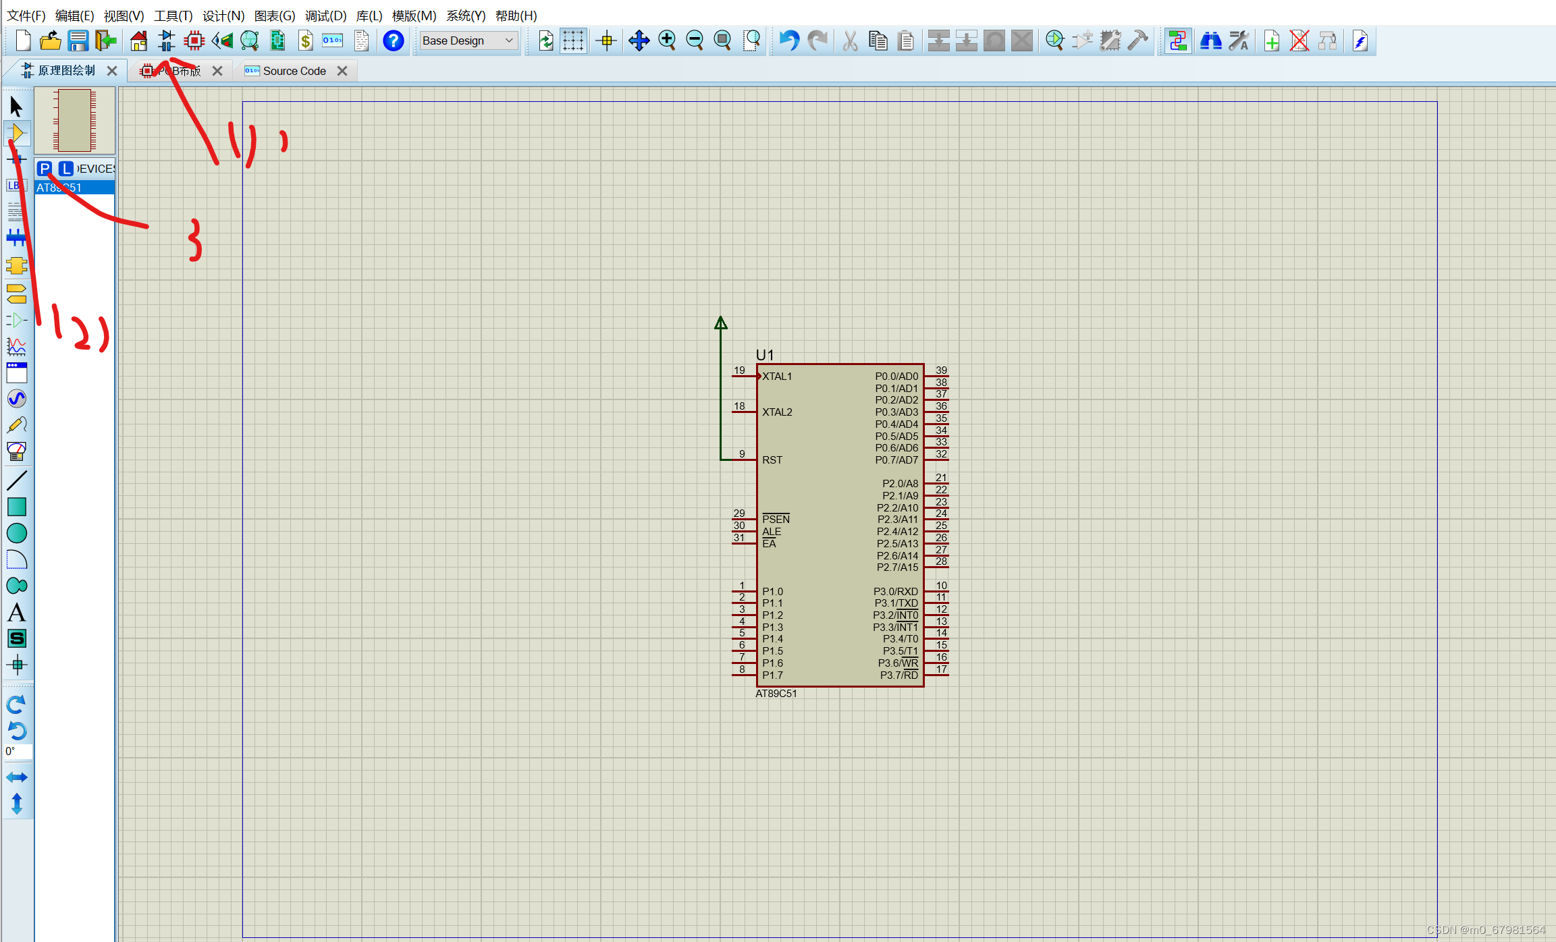This screenshot has width=1556, height=942.
Task: Click the rotate clockwise icon
Action: 16,704
